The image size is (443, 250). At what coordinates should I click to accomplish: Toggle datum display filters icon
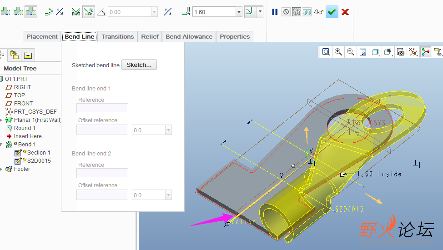pos(413,52)
